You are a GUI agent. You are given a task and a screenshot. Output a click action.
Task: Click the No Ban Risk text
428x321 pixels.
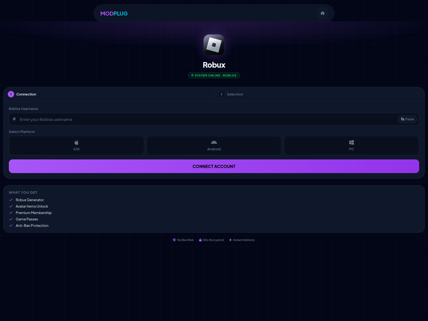pyautogui.click(x=185, y=240)
